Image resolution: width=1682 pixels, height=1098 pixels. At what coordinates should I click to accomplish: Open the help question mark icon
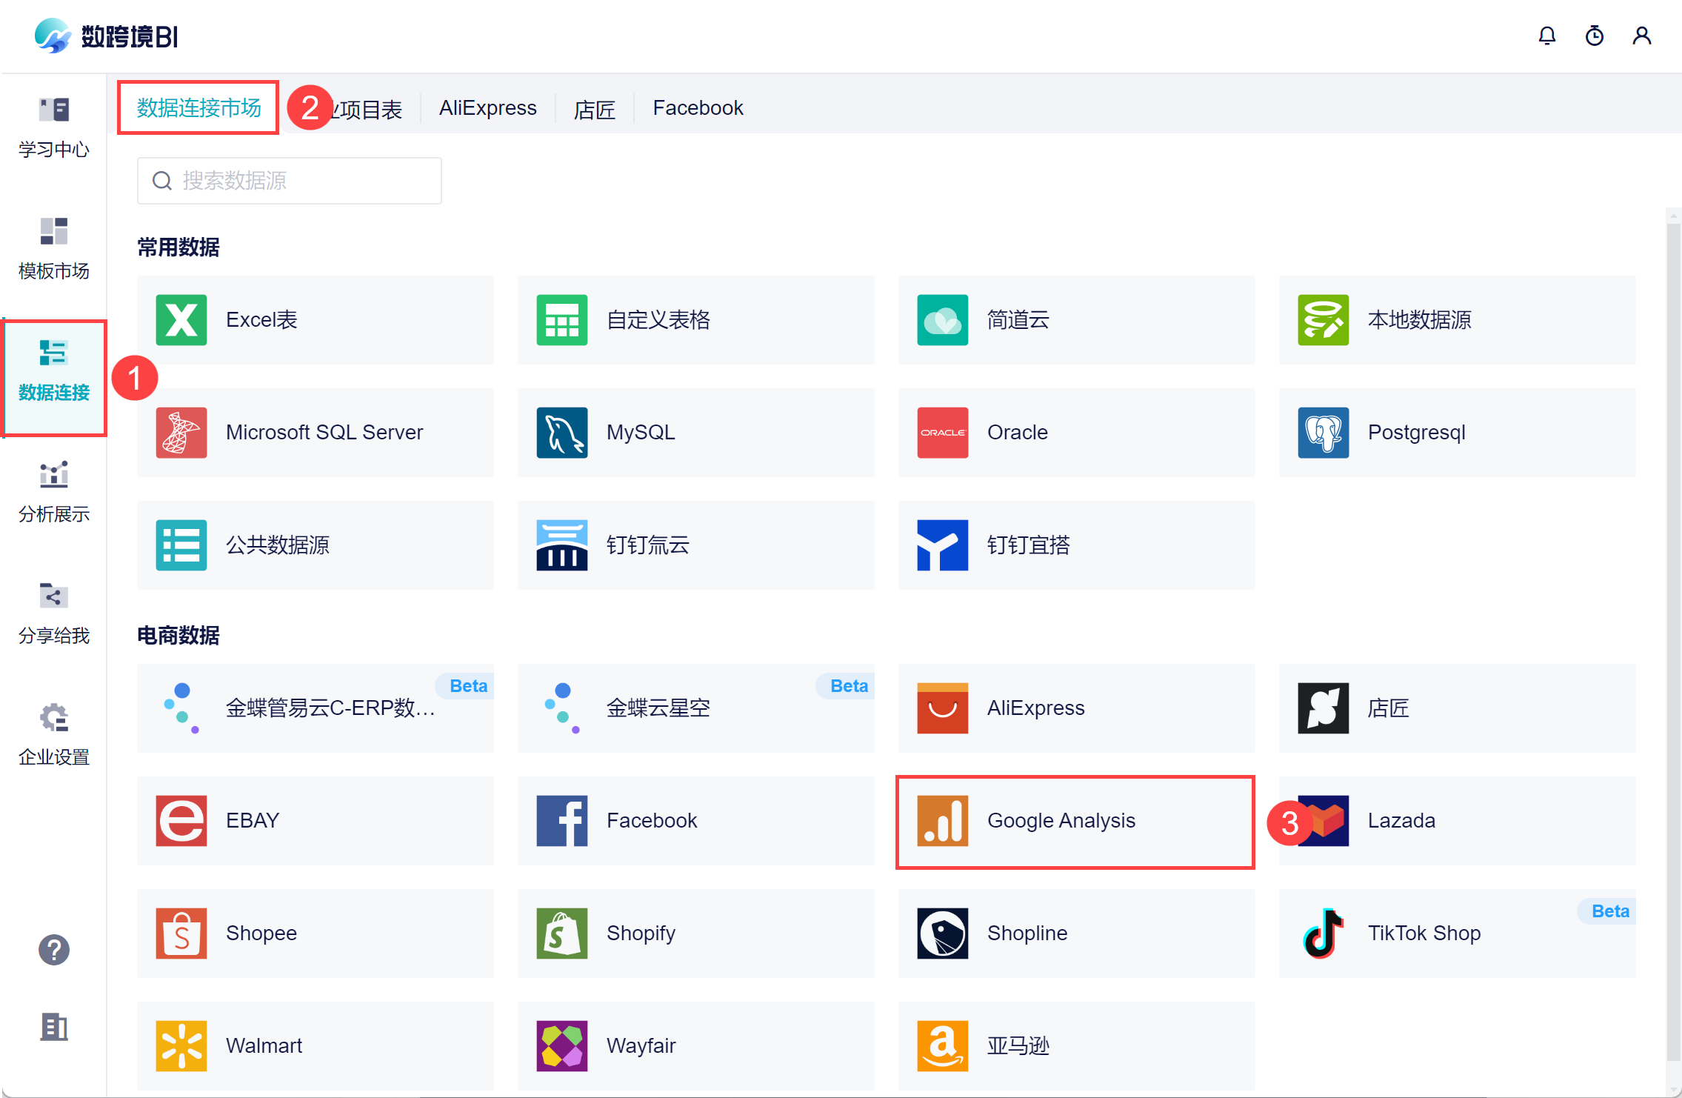click(53, 950)
